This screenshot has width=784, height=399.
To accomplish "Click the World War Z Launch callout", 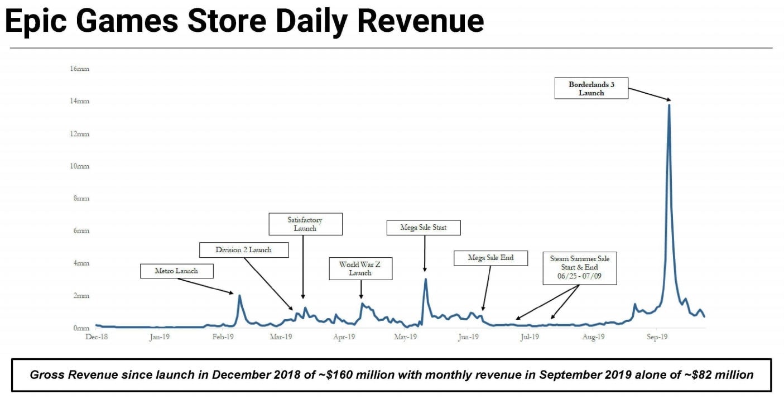I will pyautogui.click(x=360, y=268).
